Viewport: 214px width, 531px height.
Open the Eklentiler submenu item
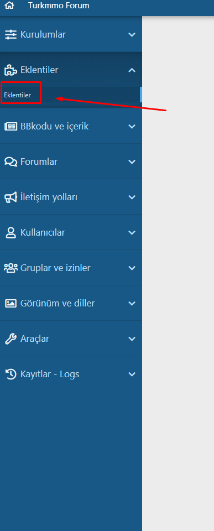17,95
